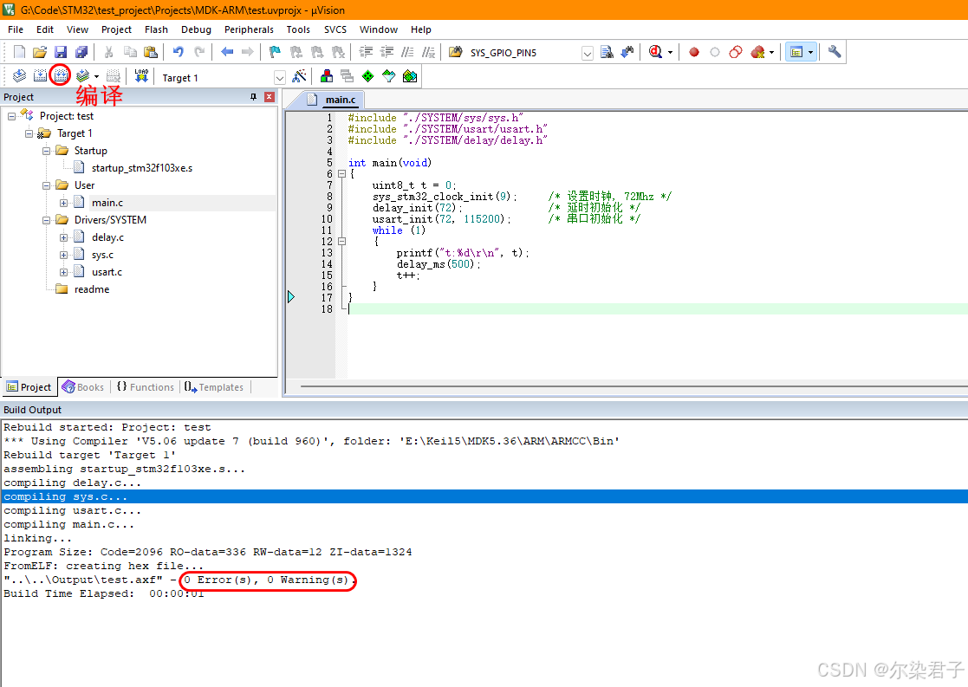The image size is (968, 687).
Task: Indent selected lines icon
Action: click(366, 53)
